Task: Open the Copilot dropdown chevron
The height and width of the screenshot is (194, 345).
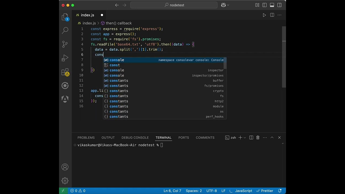Action: tap(228, 5)
